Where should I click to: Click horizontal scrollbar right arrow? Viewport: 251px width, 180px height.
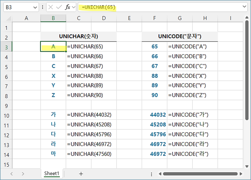click(241, 174)
